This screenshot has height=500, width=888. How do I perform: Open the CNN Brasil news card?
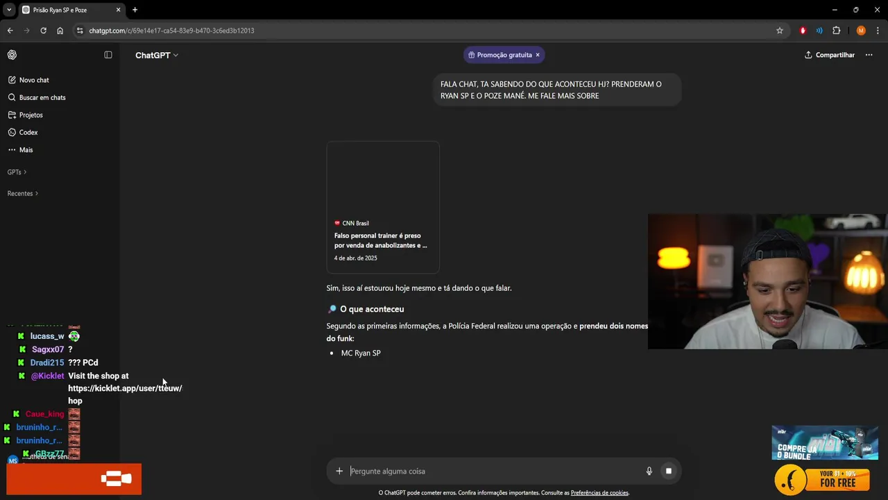[x=383, y=207]
